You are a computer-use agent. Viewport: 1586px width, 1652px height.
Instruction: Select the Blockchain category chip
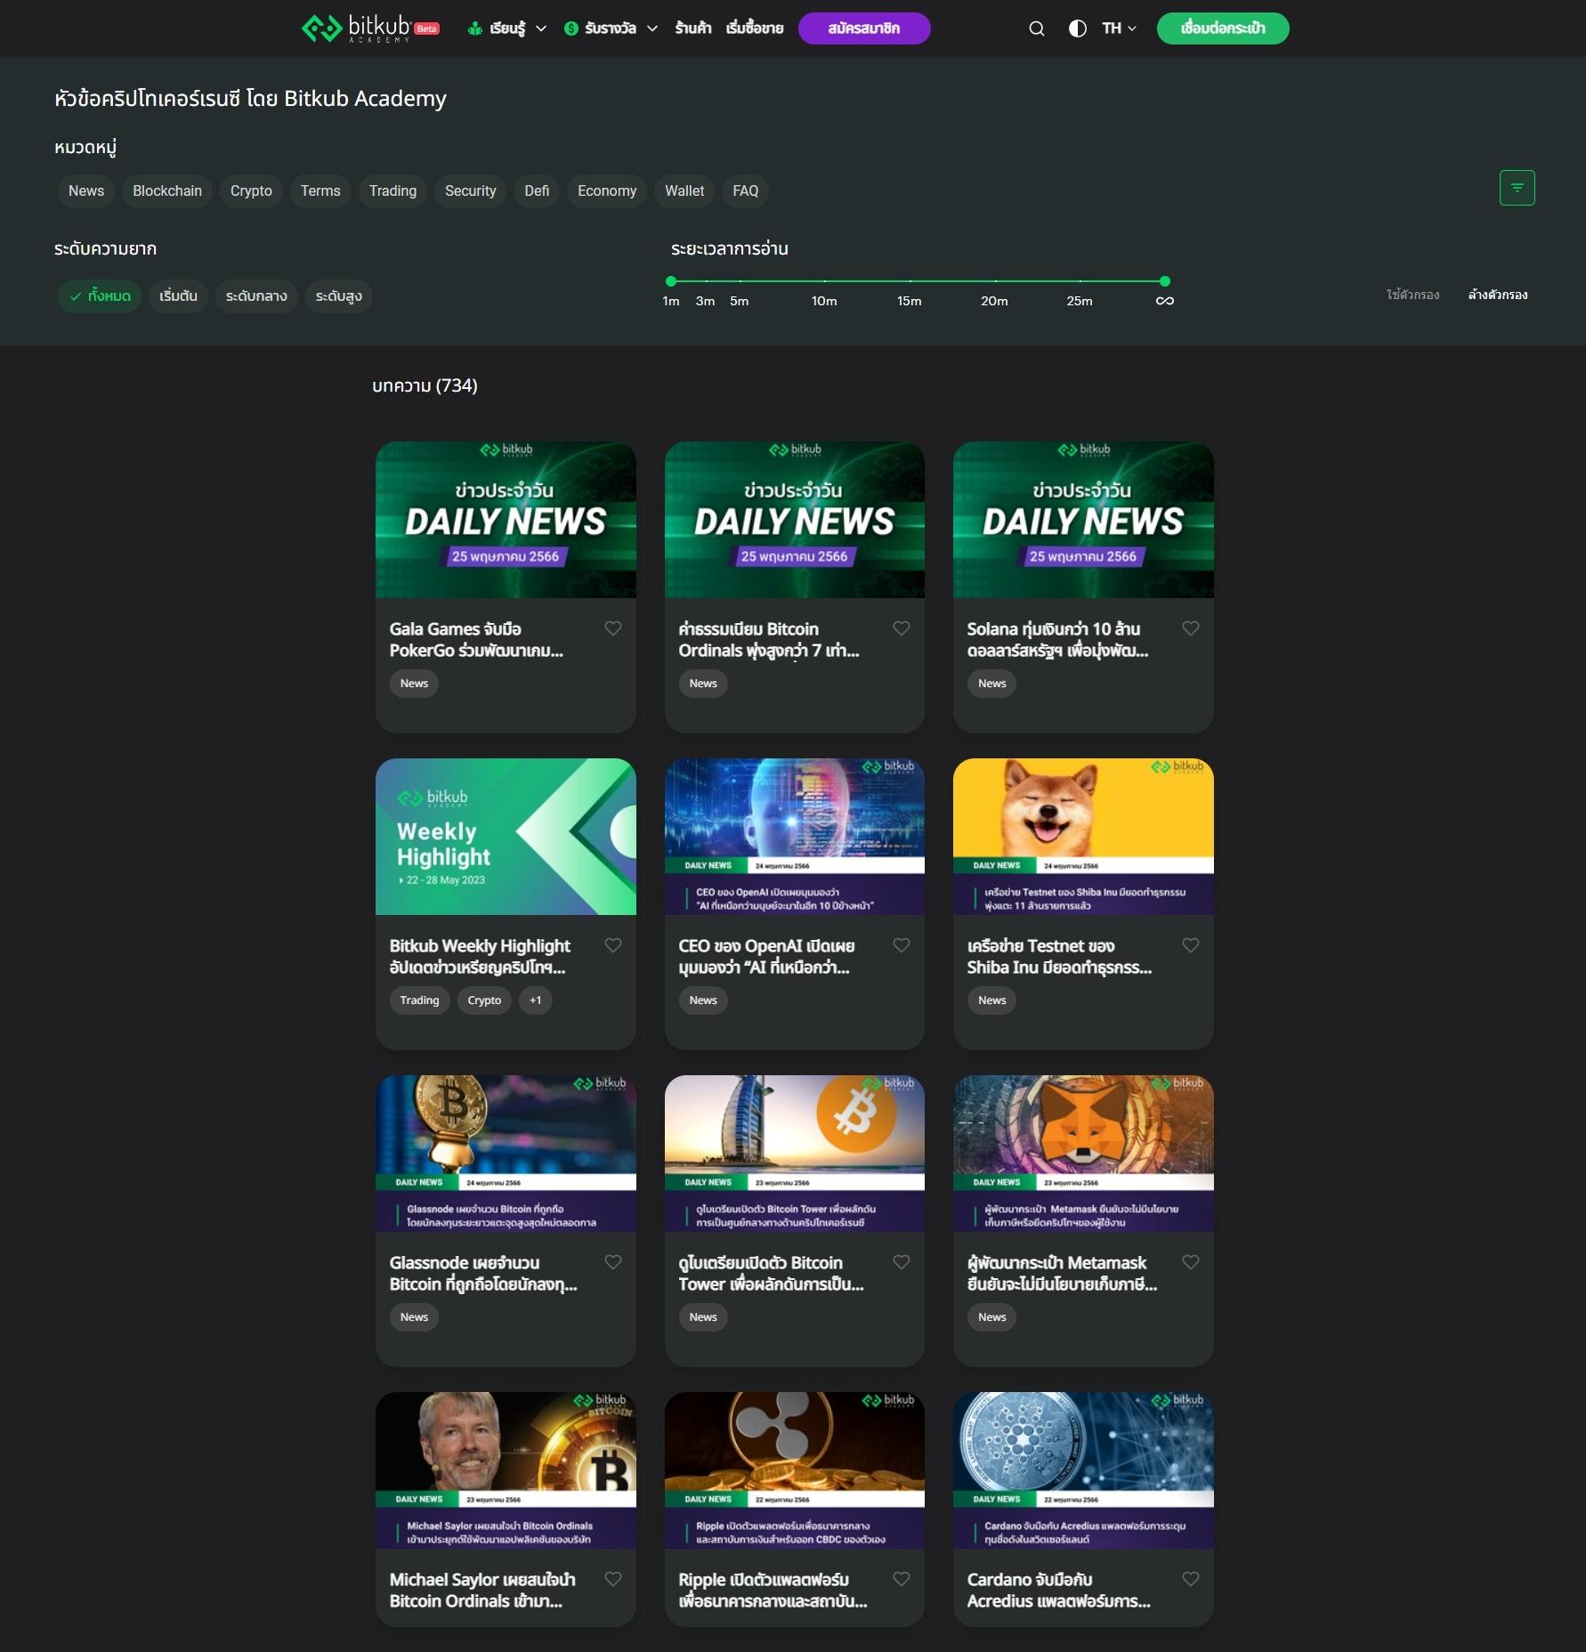[167, 191]
